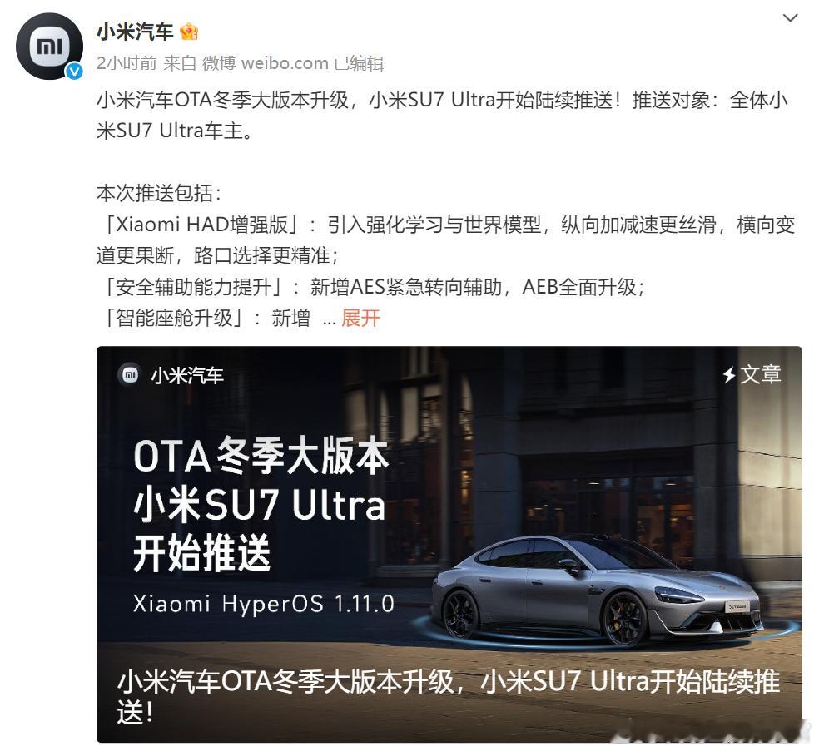Open the 小米汽车 username link
The height and width of the screenshot is (751, 819).
pos(135,32)
